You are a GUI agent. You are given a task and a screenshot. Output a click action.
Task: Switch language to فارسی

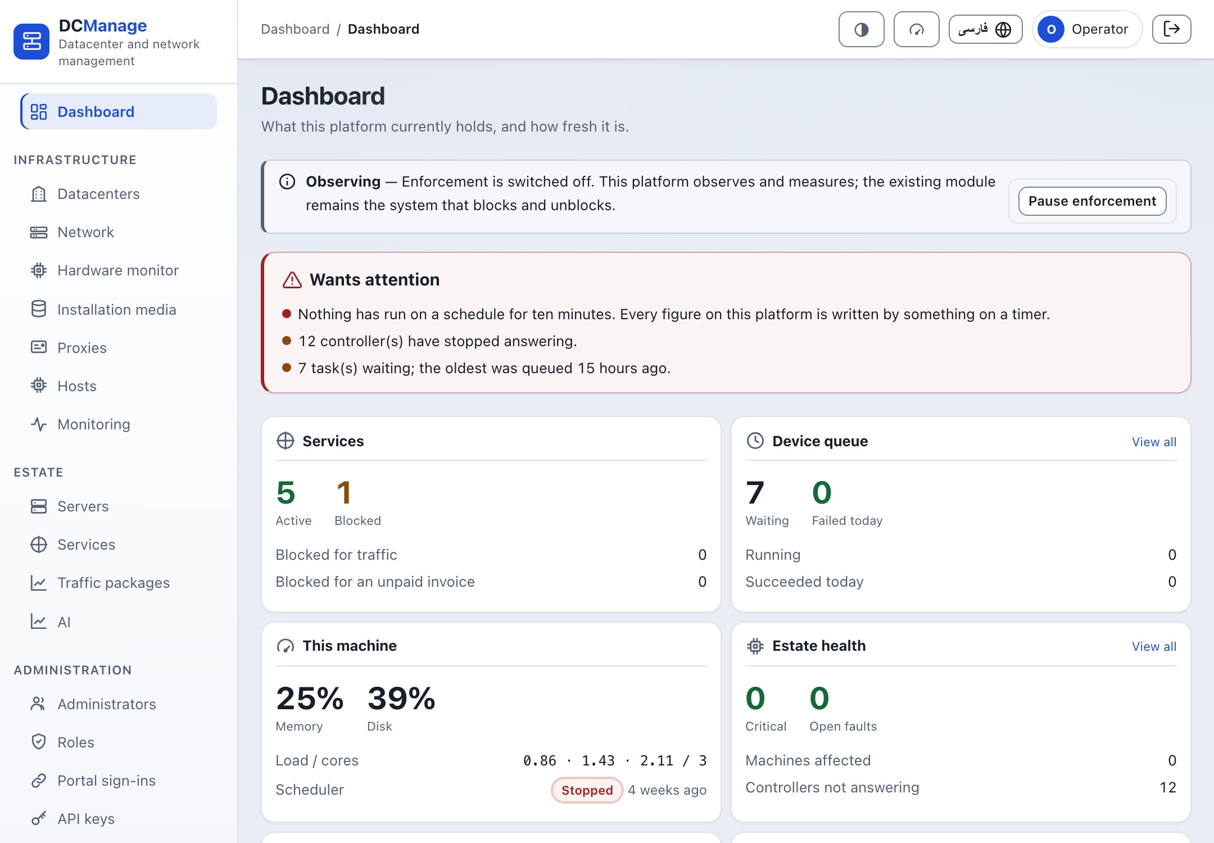pyautogui.click(x=985, y=29)
